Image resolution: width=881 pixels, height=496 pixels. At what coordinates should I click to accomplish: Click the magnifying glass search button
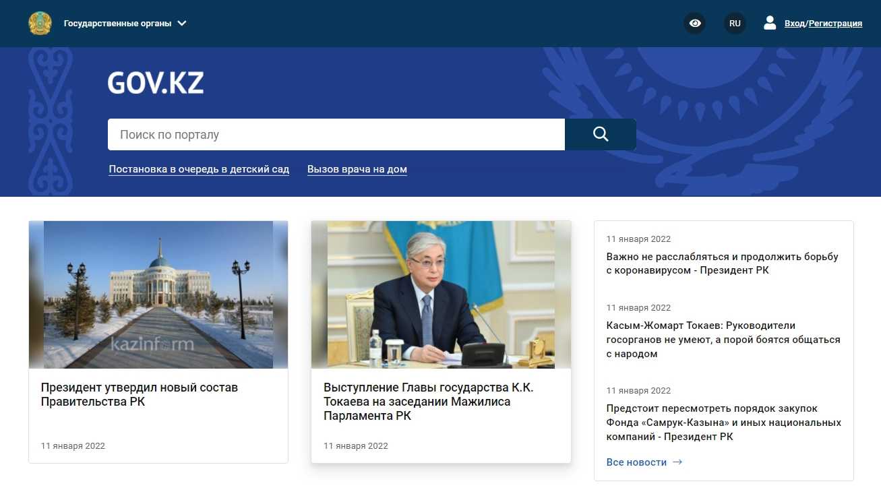[601, 135]
